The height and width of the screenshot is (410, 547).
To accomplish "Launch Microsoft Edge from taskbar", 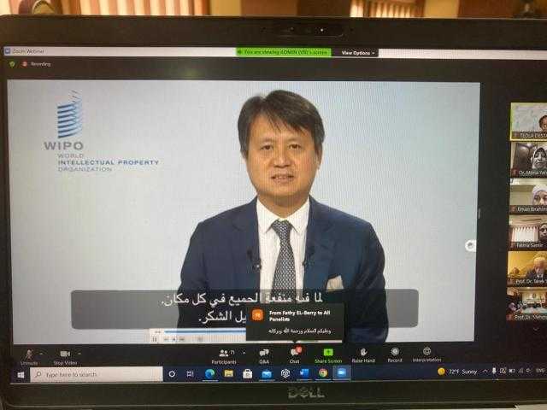I will 209,374.
